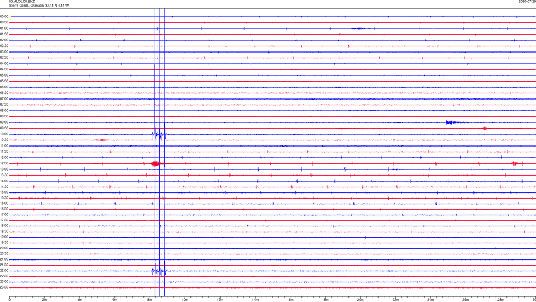Select the 12:30 row label

point(4,163)
